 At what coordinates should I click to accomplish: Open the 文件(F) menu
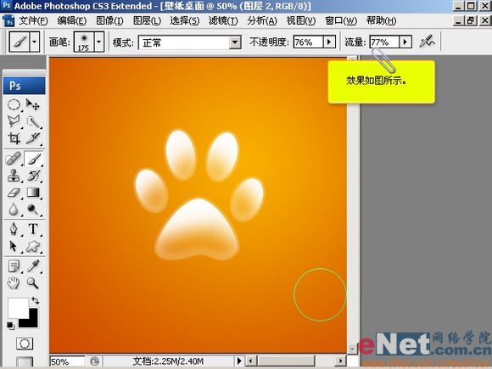point(33,21)
